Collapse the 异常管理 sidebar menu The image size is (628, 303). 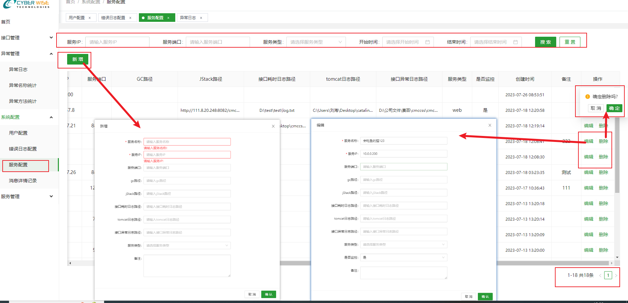pyautogui.click(x=51, y=54)
